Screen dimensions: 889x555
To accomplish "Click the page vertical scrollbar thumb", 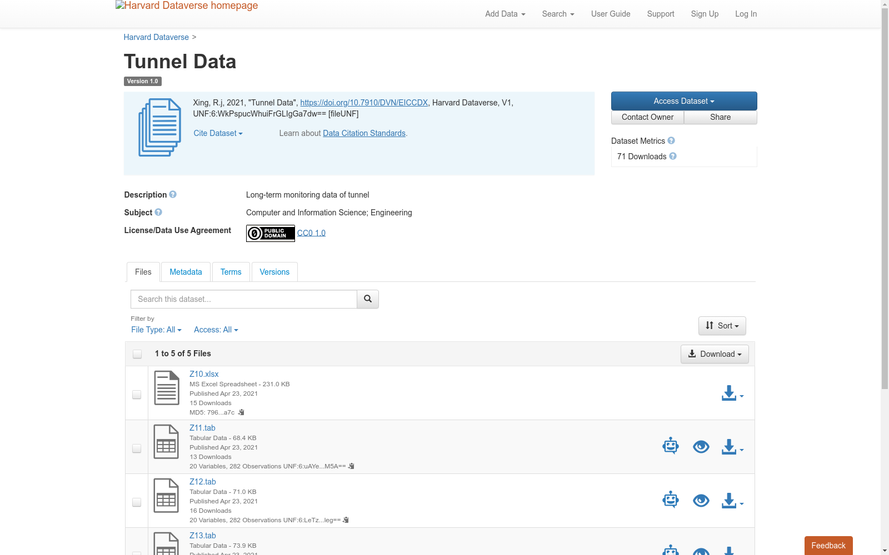I will pos(885,198).
